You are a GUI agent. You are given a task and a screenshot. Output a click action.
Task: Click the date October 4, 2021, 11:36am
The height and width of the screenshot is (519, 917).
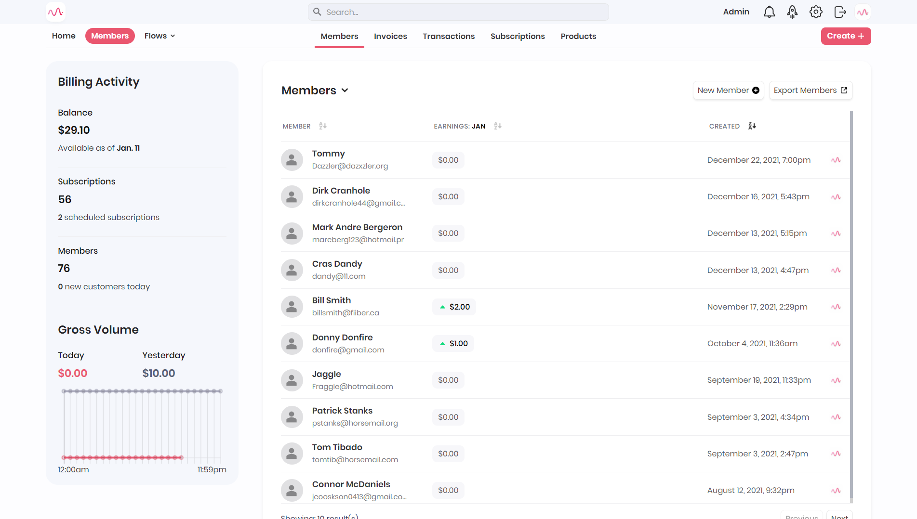pos(752,344)
